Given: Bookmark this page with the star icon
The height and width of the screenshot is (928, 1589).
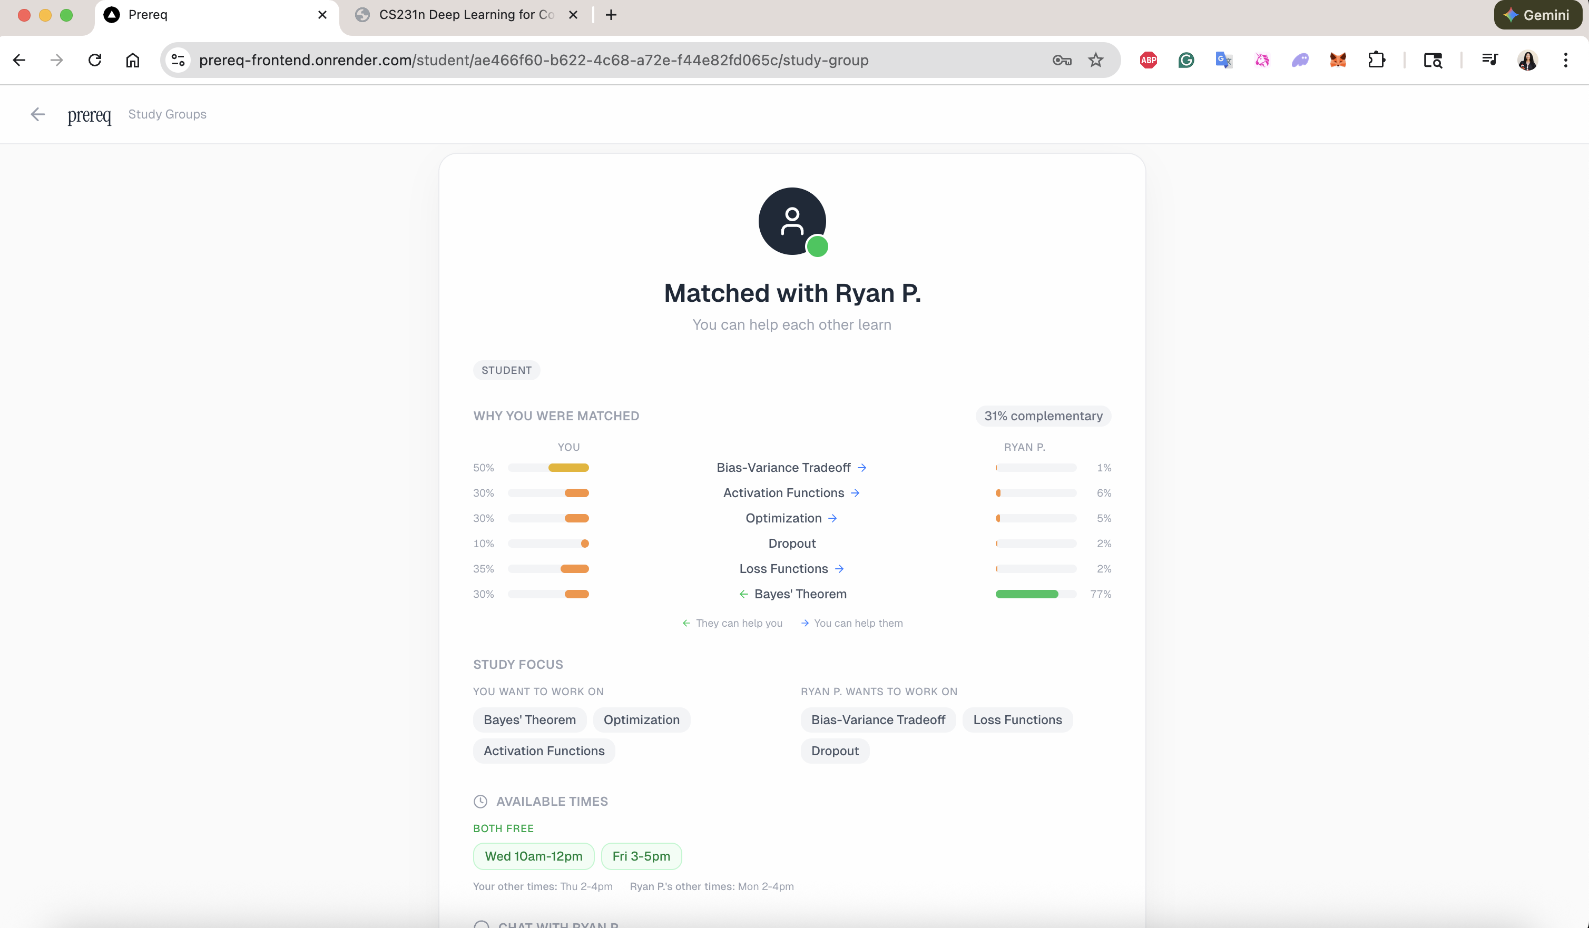Looking at the screenshot, I should pos(1095,60).
